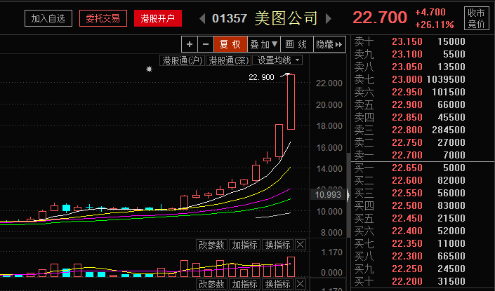The height and width of the screenshot is (291, 495).
Task: Zoom out chart with minus button
Action: click(x=206, y=44)
